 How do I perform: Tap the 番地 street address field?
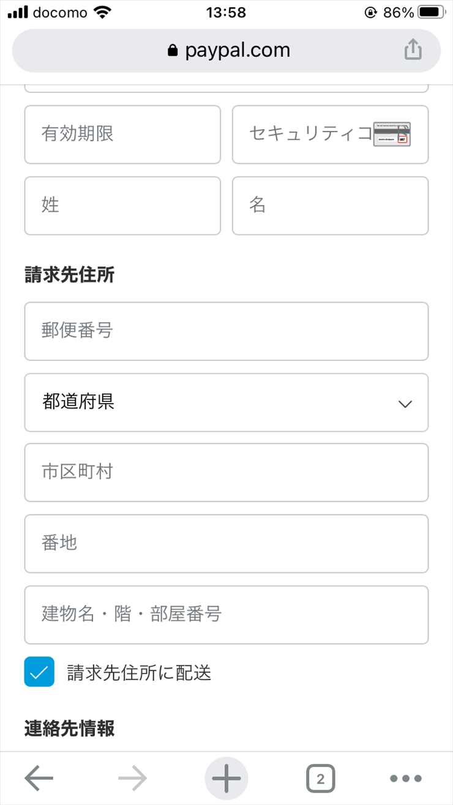(226, 543)
